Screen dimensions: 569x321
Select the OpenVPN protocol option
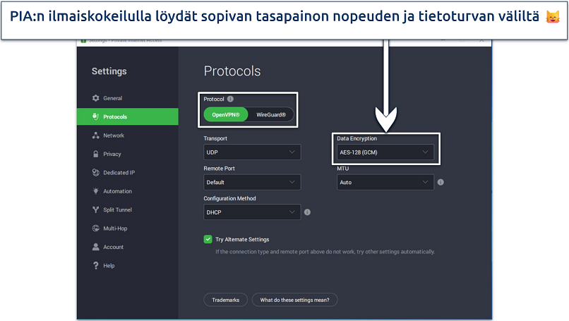tap(226, 114)
